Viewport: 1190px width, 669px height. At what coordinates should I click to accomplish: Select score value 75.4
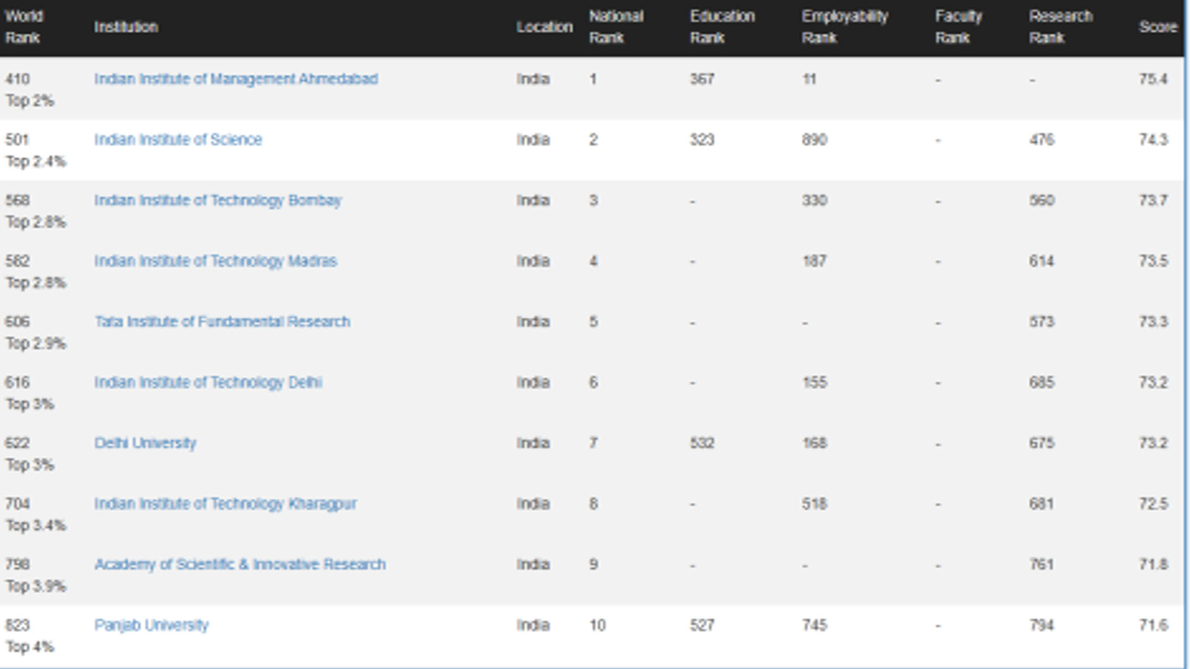(1153, 79)
